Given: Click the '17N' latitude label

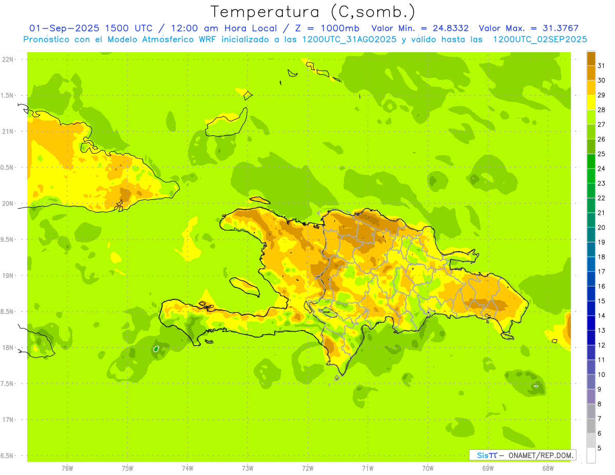Looking at the screenshot, I should point(8,420).
